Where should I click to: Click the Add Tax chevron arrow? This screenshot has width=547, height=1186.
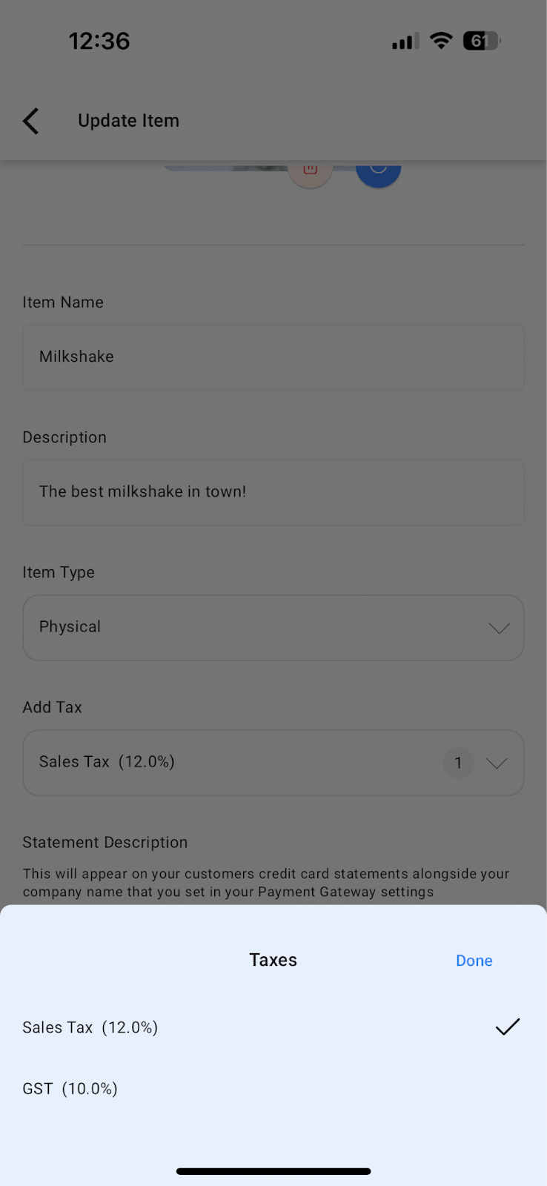pyautogui.click(x=497, y=763)
